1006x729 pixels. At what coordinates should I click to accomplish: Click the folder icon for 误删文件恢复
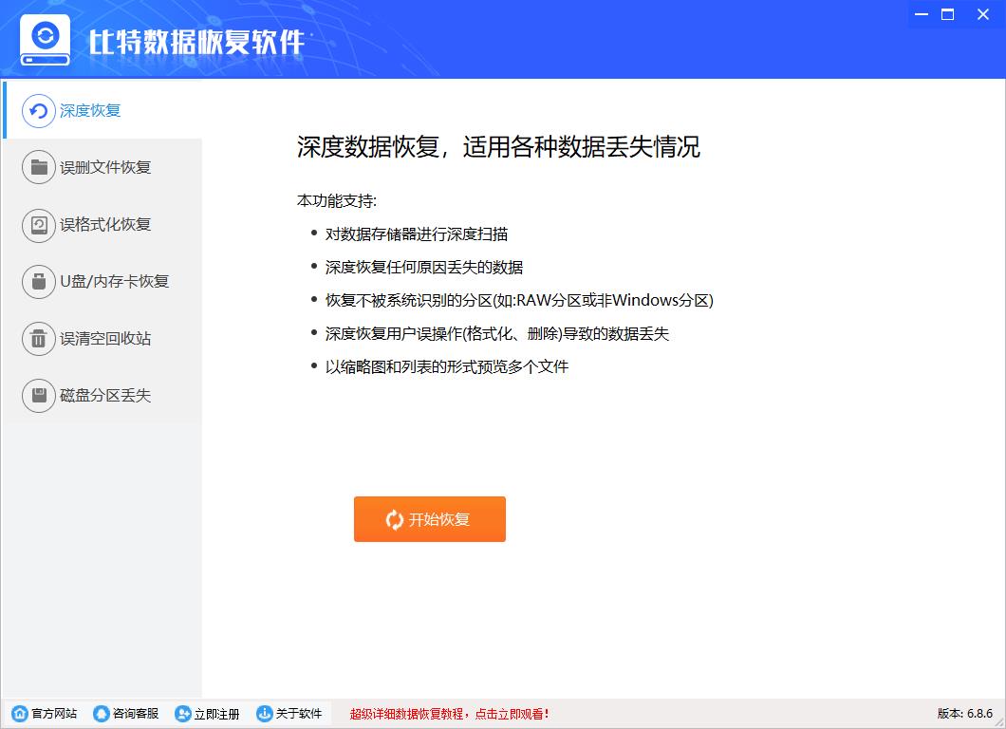point(39,168)
